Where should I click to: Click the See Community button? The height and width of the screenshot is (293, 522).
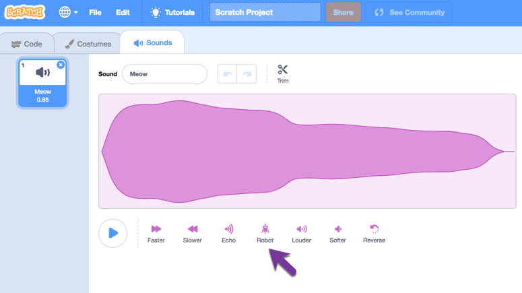(x=409, y=12)
